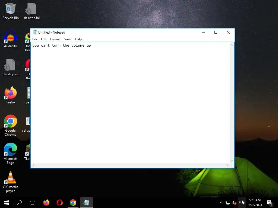This screenshot has width=278, height=208.
Task: Launch the Microsoft Edge desktop shortcut
Action: tap(11, 154)
